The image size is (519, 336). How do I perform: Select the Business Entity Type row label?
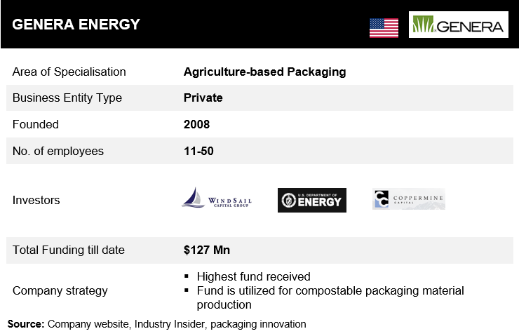point(67,98)
